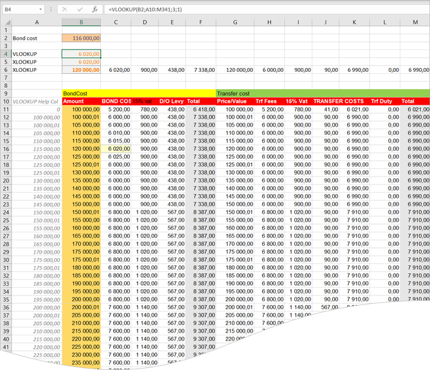Click cell B24 showing 150 000,01
Image resolution: width=430 pixels, height=370 pixels.
tap(81, 212)
